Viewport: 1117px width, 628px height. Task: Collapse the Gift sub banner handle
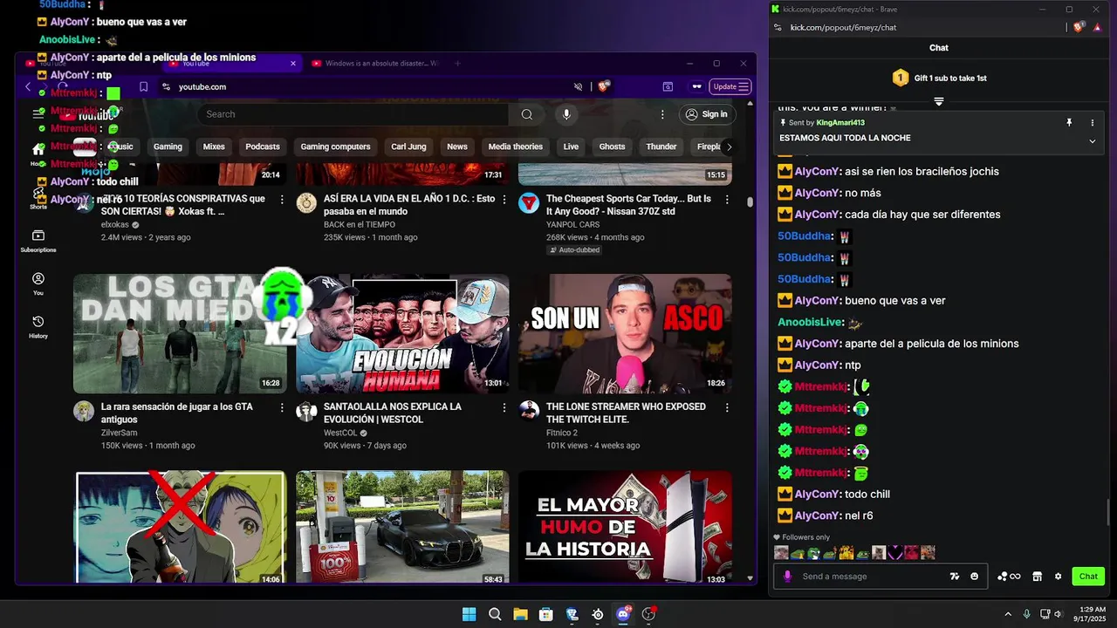939,101
